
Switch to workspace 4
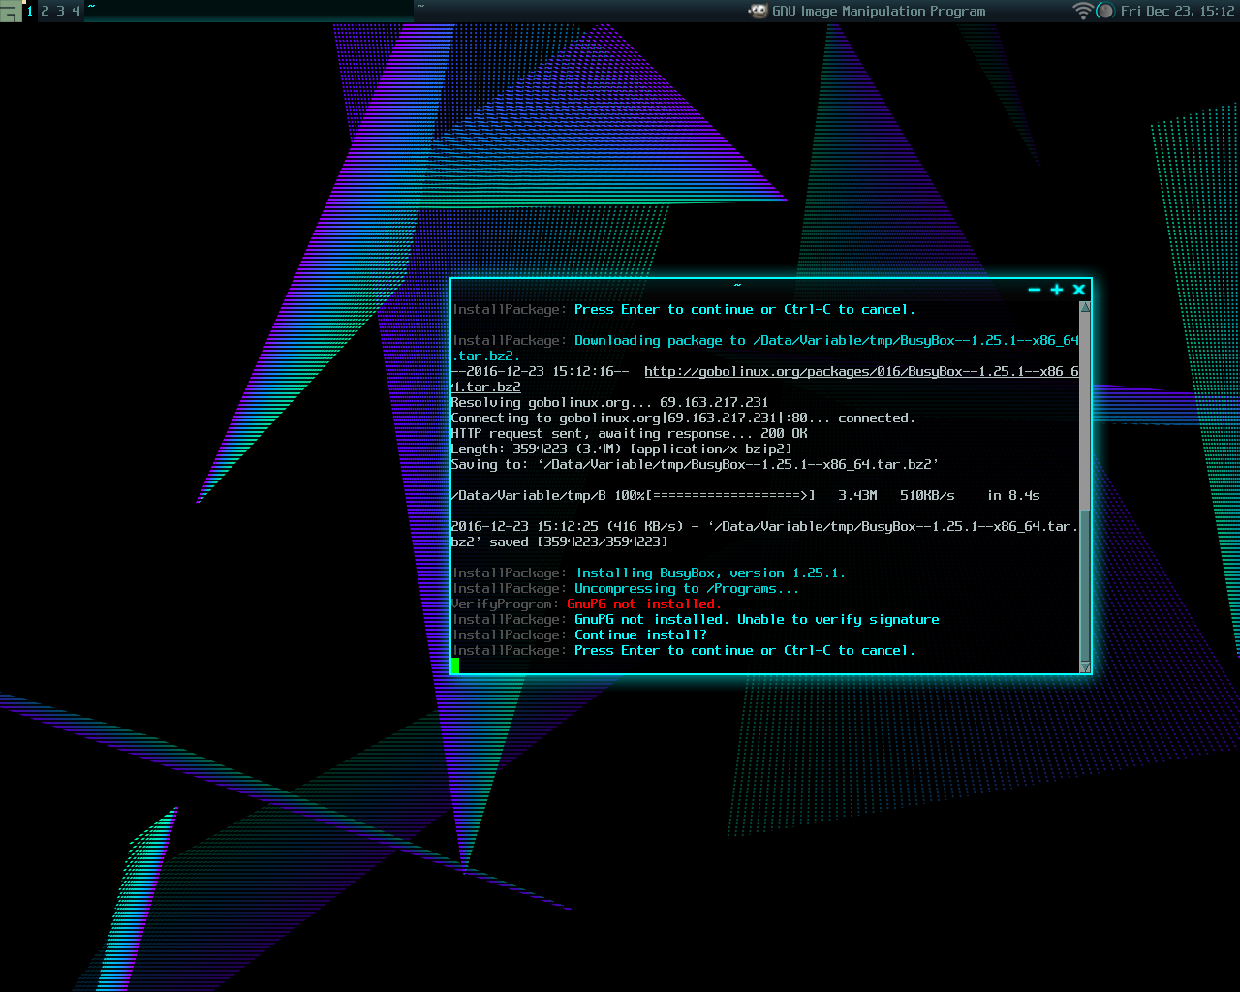point(76,11)
